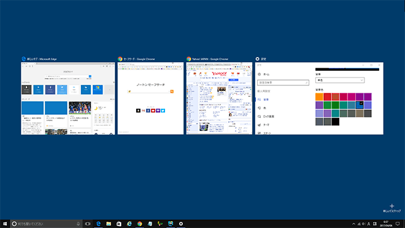Click the Settings gear icon window title
Image resolution: width=405 pixels, height=228 pixels.
pyautogui.click(x=258, y=59)
